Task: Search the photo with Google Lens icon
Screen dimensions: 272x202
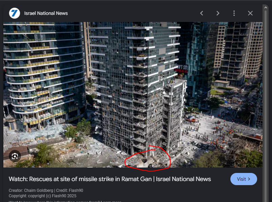Action: pos(15,156)
